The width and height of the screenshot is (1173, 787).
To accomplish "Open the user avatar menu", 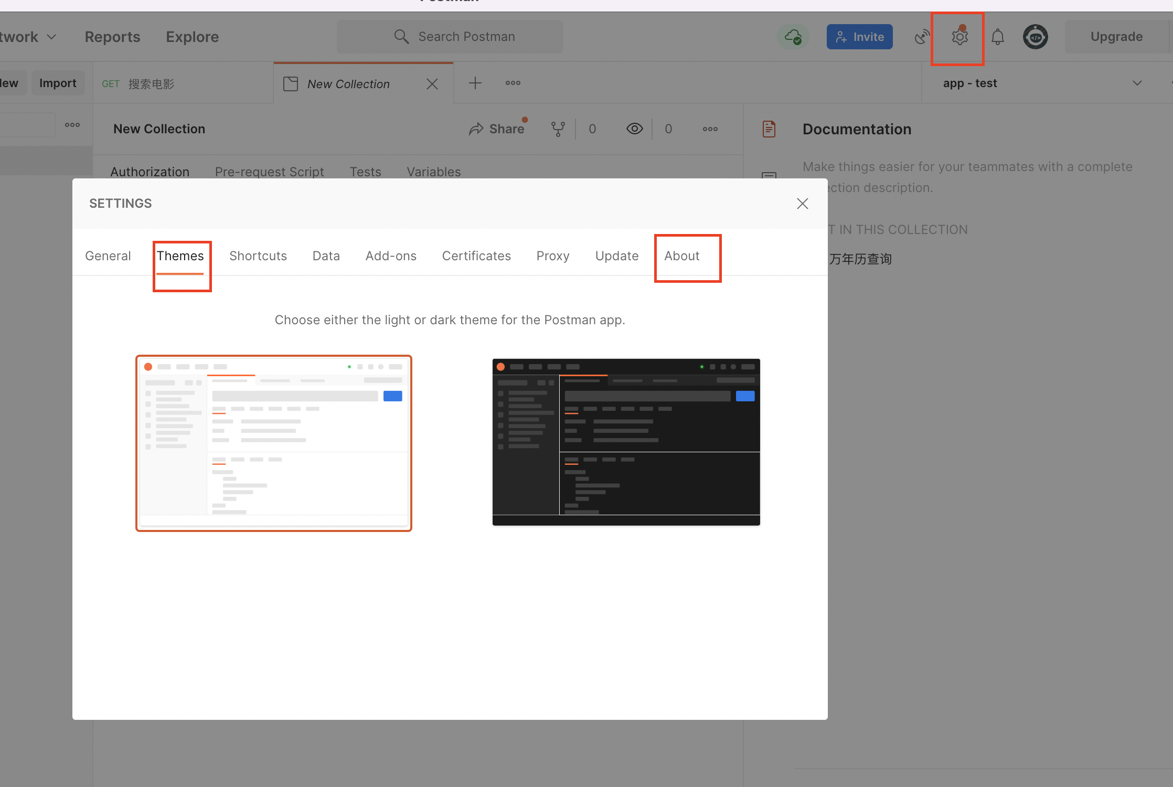I will point(1035,37).
